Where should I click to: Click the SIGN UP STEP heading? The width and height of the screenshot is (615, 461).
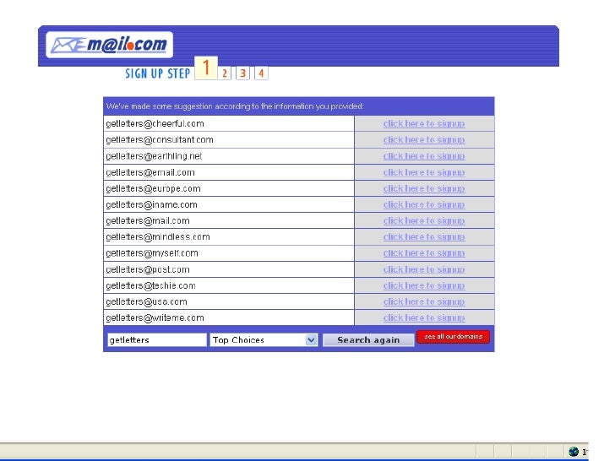[158, 73]
